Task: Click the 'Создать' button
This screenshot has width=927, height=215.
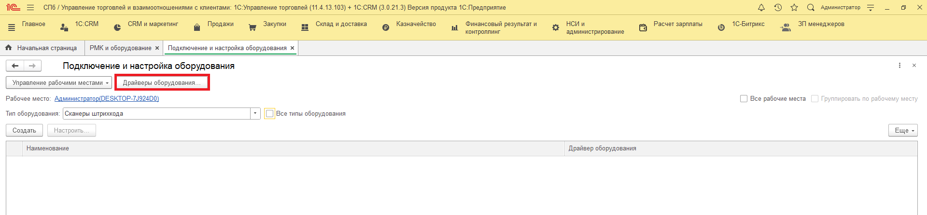Action: (x=24, y=131)
